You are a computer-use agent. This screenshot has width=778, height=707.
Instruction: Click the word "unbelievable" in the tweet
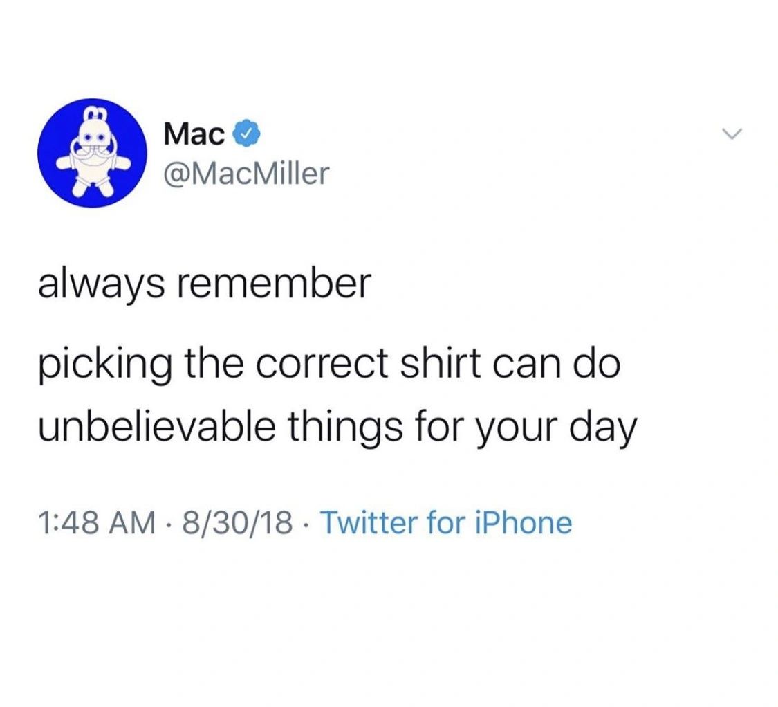pos(157,426)
